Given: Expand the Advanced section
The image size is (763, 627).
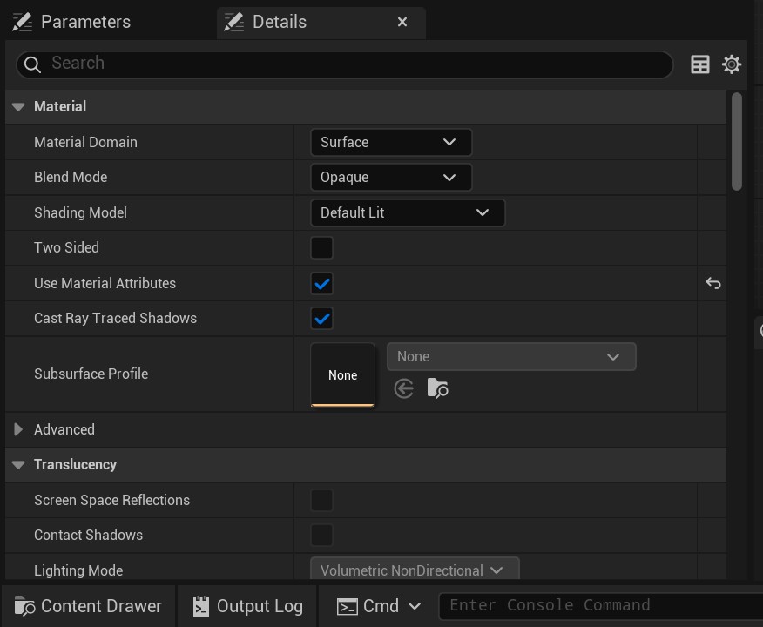Looking at the screenshot, I should [x=18, y=429].
